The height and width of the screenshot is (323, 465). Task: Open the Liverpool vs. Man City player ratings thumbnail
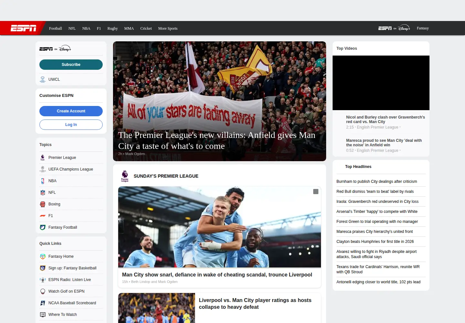click(157, 308)
